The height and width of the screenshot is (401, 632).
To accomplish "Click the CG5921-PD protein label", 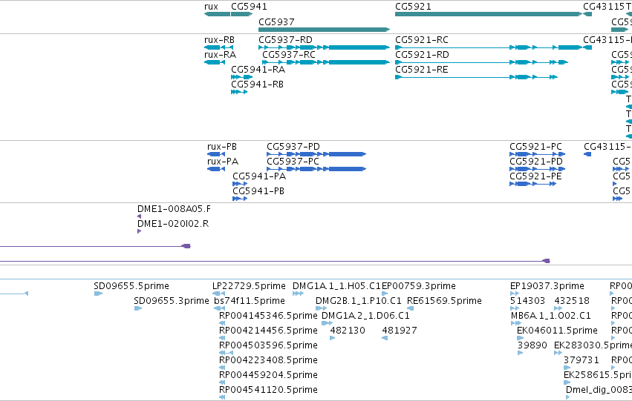I will [x=536, y=162].
